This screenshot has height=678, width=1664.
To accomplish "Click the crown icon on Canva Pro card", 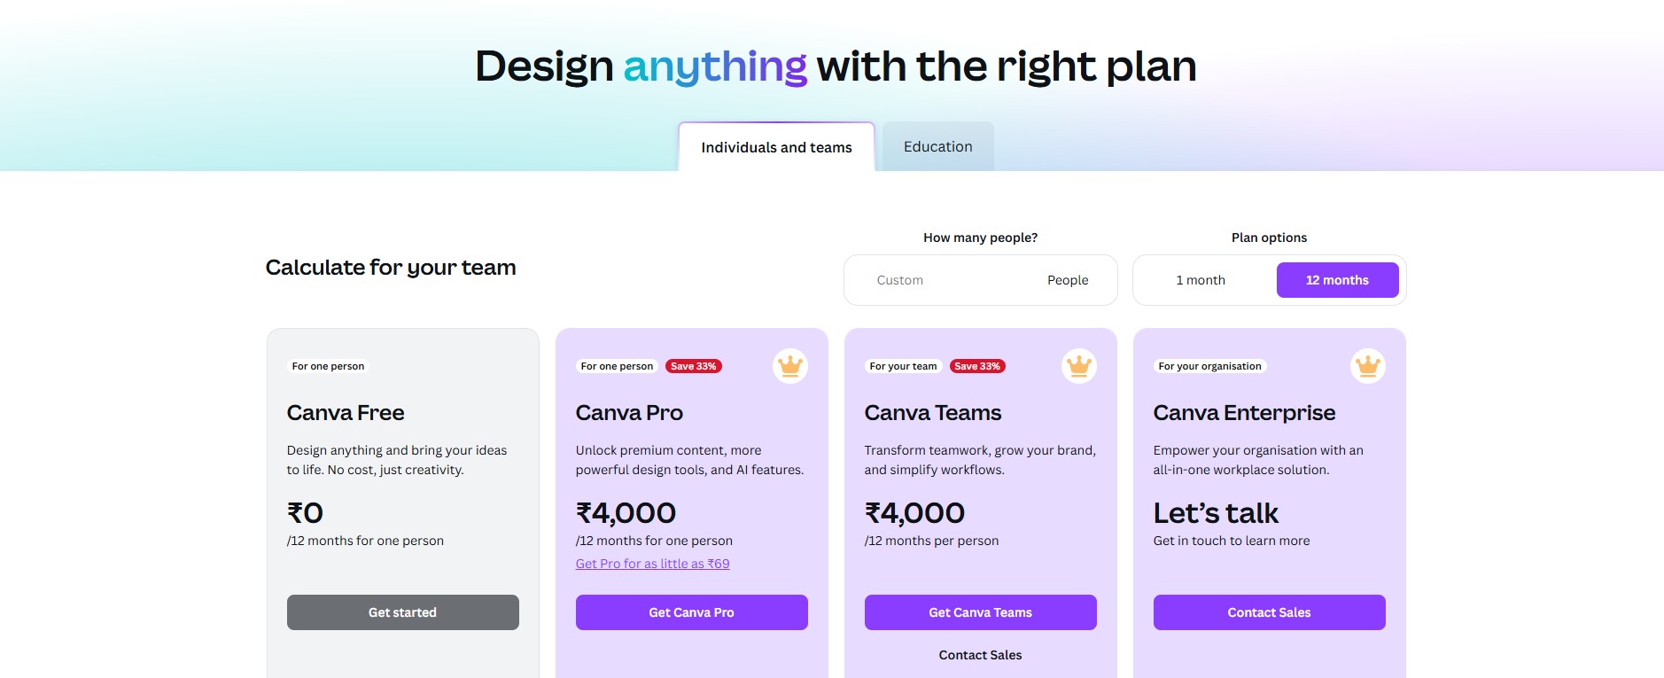I will click(789, 365).
